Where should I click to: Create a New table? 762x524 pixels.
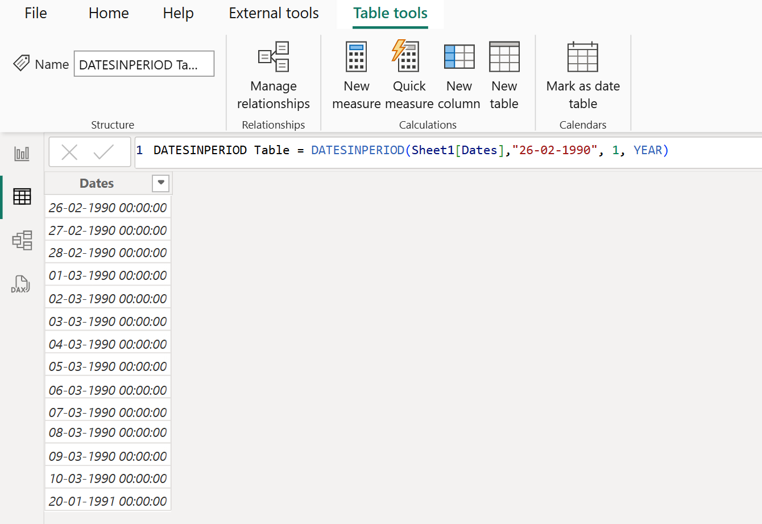coord(504,73)
